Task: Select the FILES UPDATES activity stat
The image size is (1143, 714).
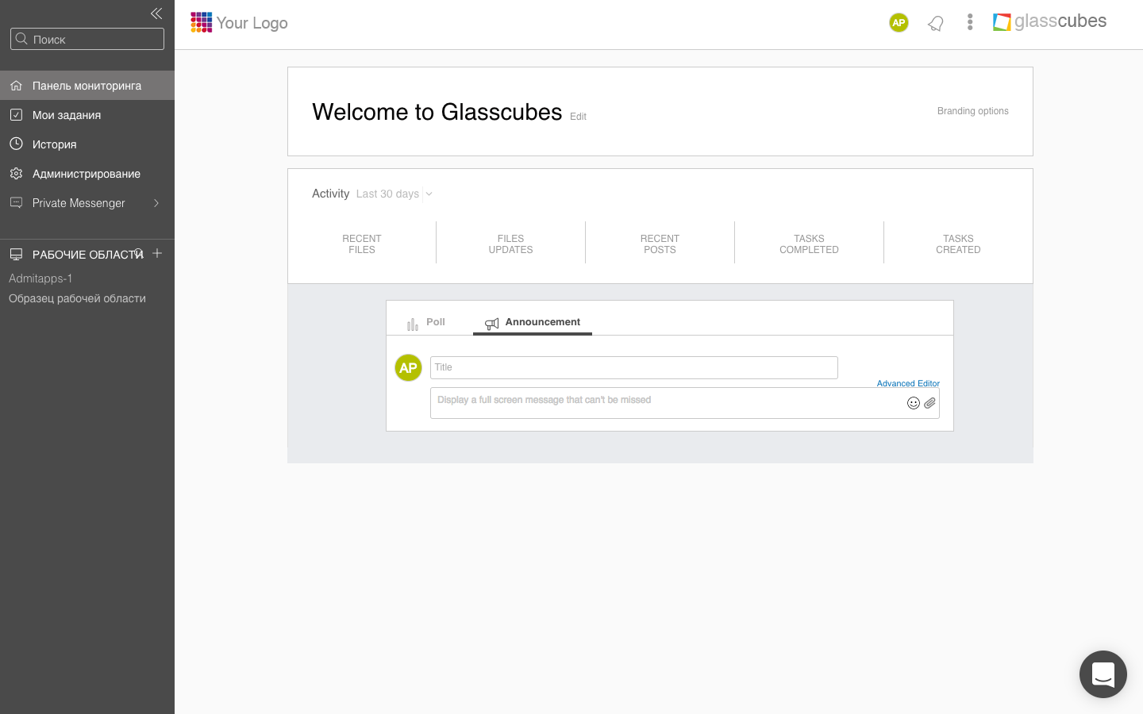Action: [x=511, y=244]
